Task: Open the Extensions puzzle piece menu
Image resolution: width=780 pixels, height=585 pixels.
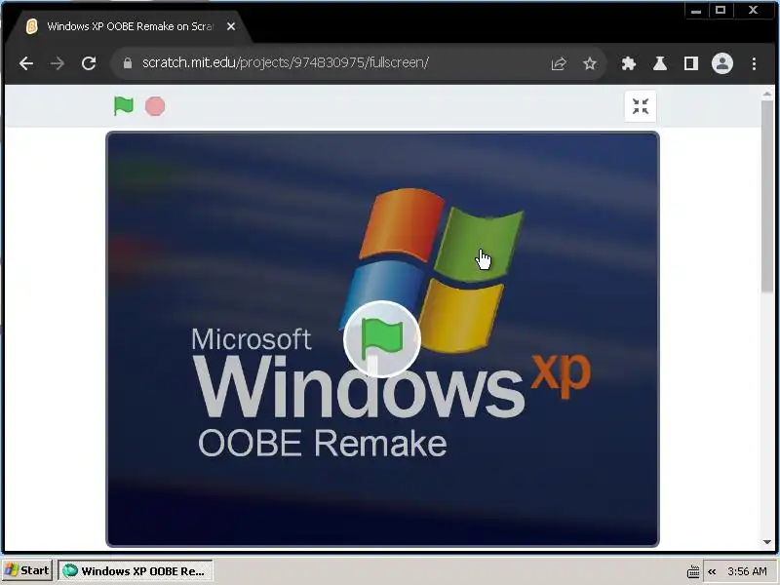Action: click(x=628, y=63)
